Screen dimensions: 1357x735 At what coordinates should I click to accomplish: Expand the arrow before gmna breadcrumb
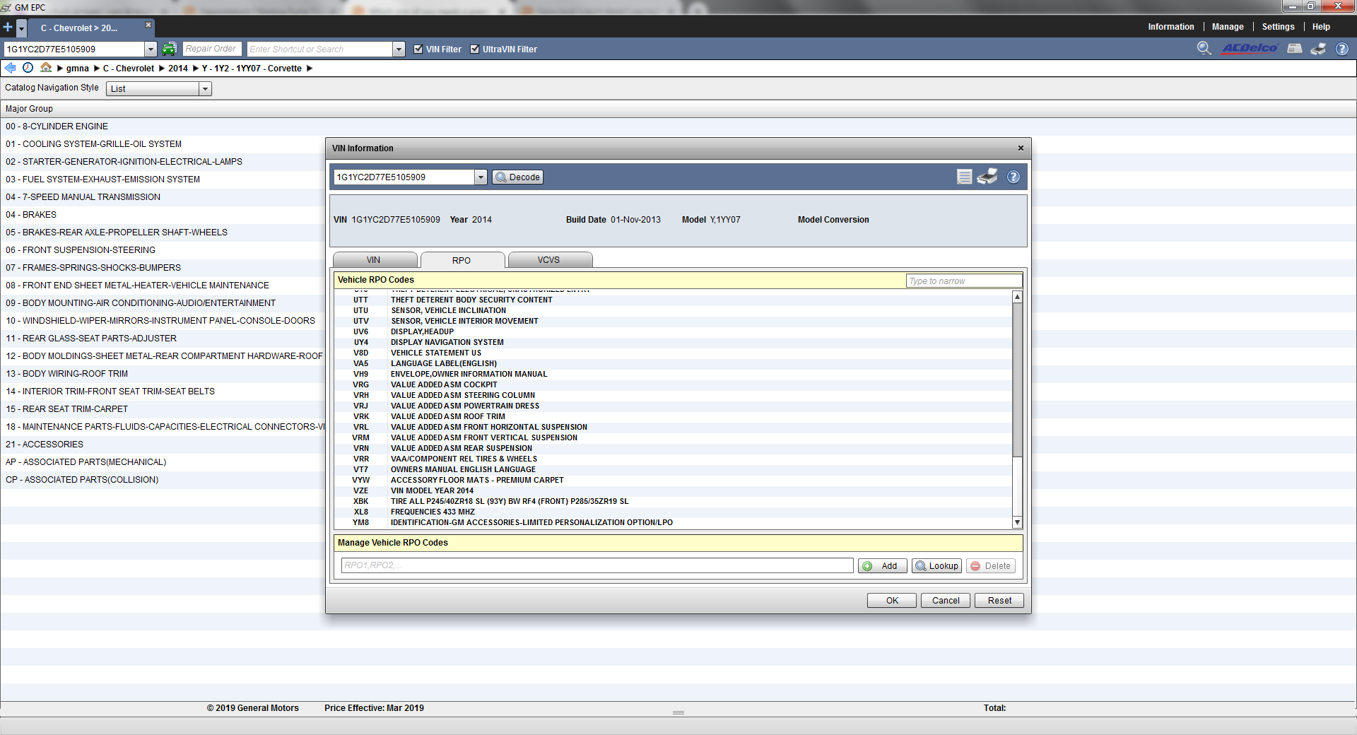pyautogui.click(x=60, y=69)
